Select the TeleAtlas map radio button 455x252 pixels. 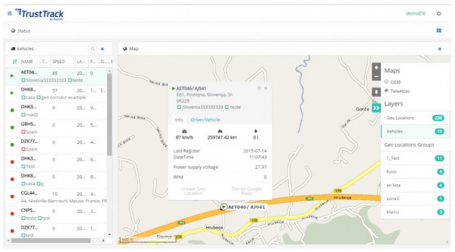(387, 91)
